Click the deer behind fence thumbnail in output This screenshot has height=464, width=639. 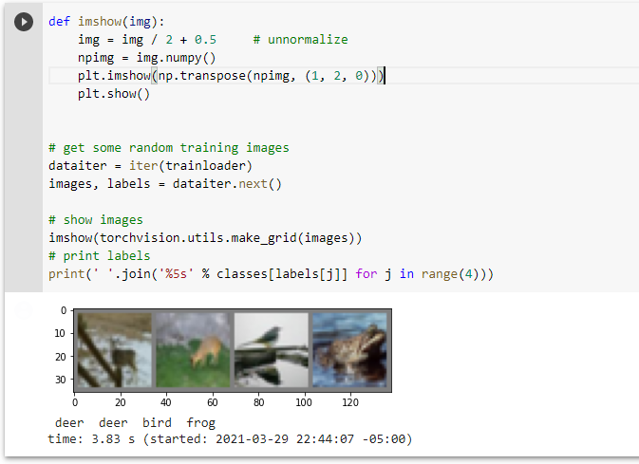[x=115, y=350]
